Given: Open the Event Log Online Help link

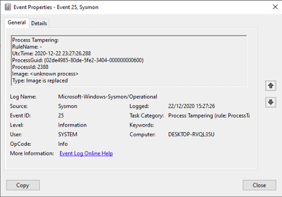Looking at the screenshot, I should pos(86,154).
